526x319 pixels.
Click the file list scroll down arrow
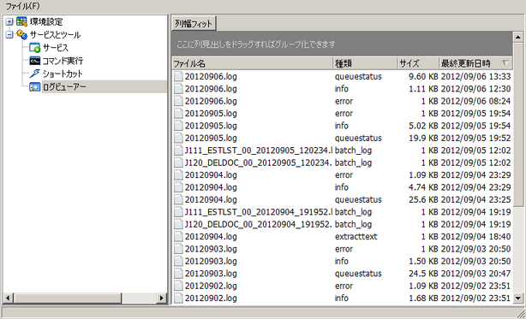tap(518, 298)
